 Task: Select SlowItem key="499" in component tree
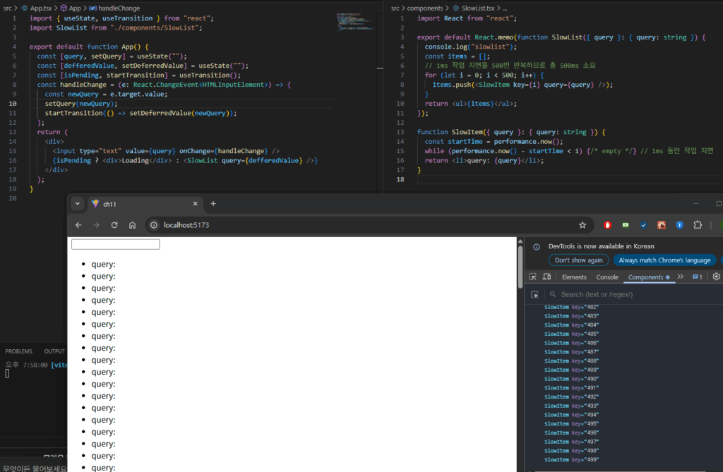tap(572, 460)
